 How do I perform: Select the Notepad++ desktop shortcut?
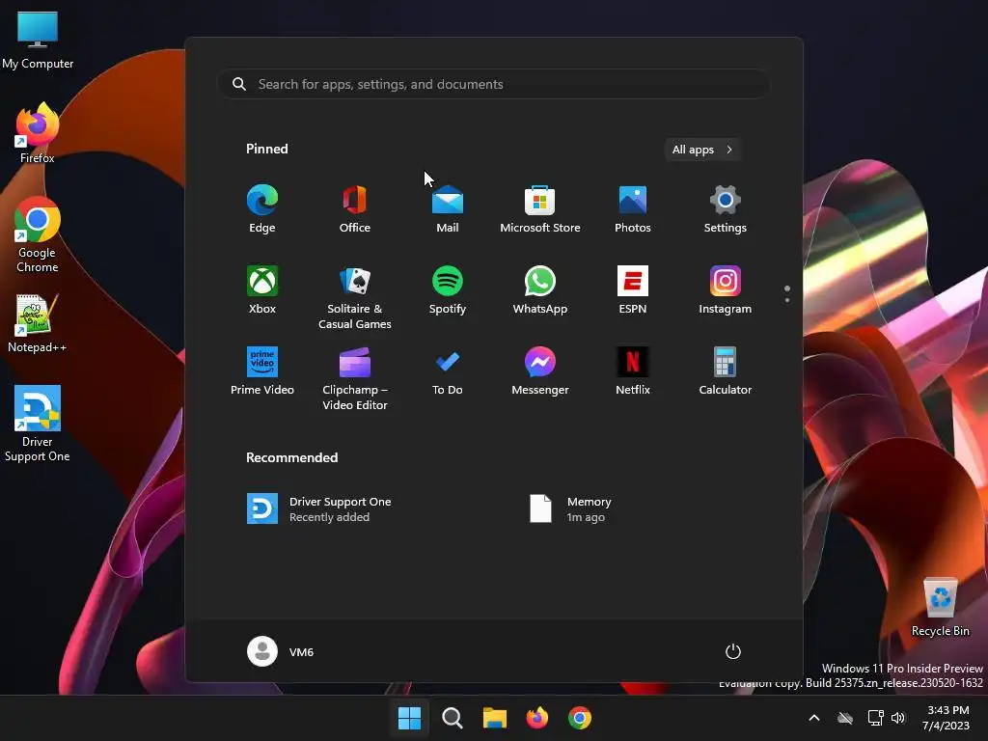(38, 323)
